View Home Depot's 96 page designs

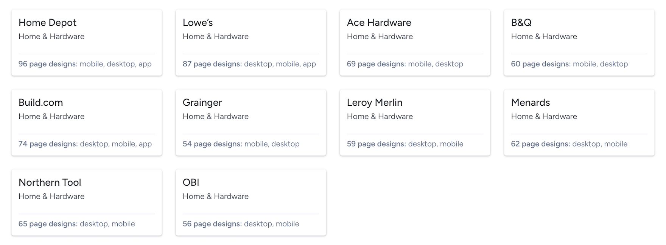85,64
